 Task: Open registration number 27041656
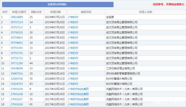[x=17, y=104]
